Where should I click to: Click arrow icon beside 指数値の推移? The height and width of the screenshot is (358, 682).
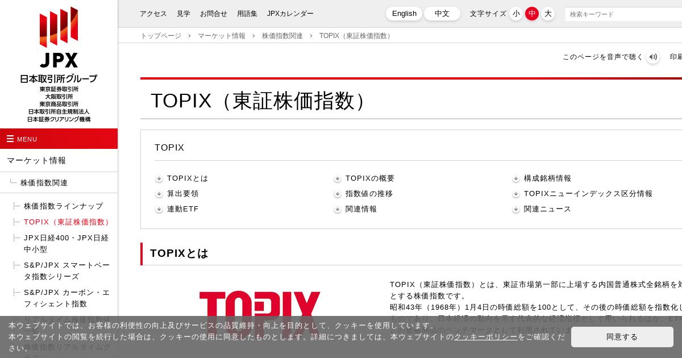pos(338,194)
